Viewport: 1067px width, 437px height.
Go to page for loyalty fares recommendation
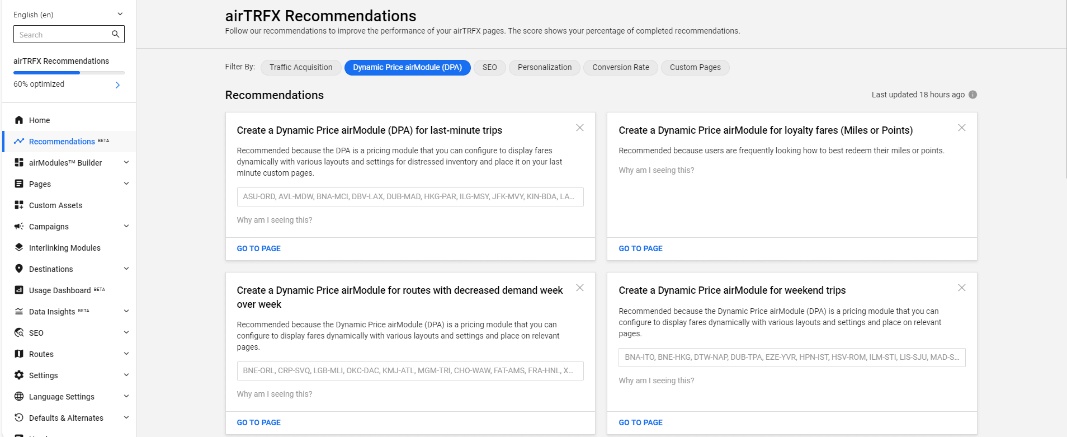click(640, 248)
